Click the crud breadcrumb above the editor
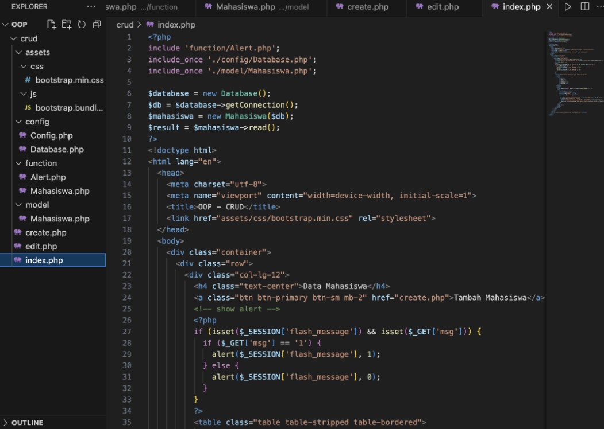Image resolution: width=604 pixels, height=429 pixels. tap(124, 25)
